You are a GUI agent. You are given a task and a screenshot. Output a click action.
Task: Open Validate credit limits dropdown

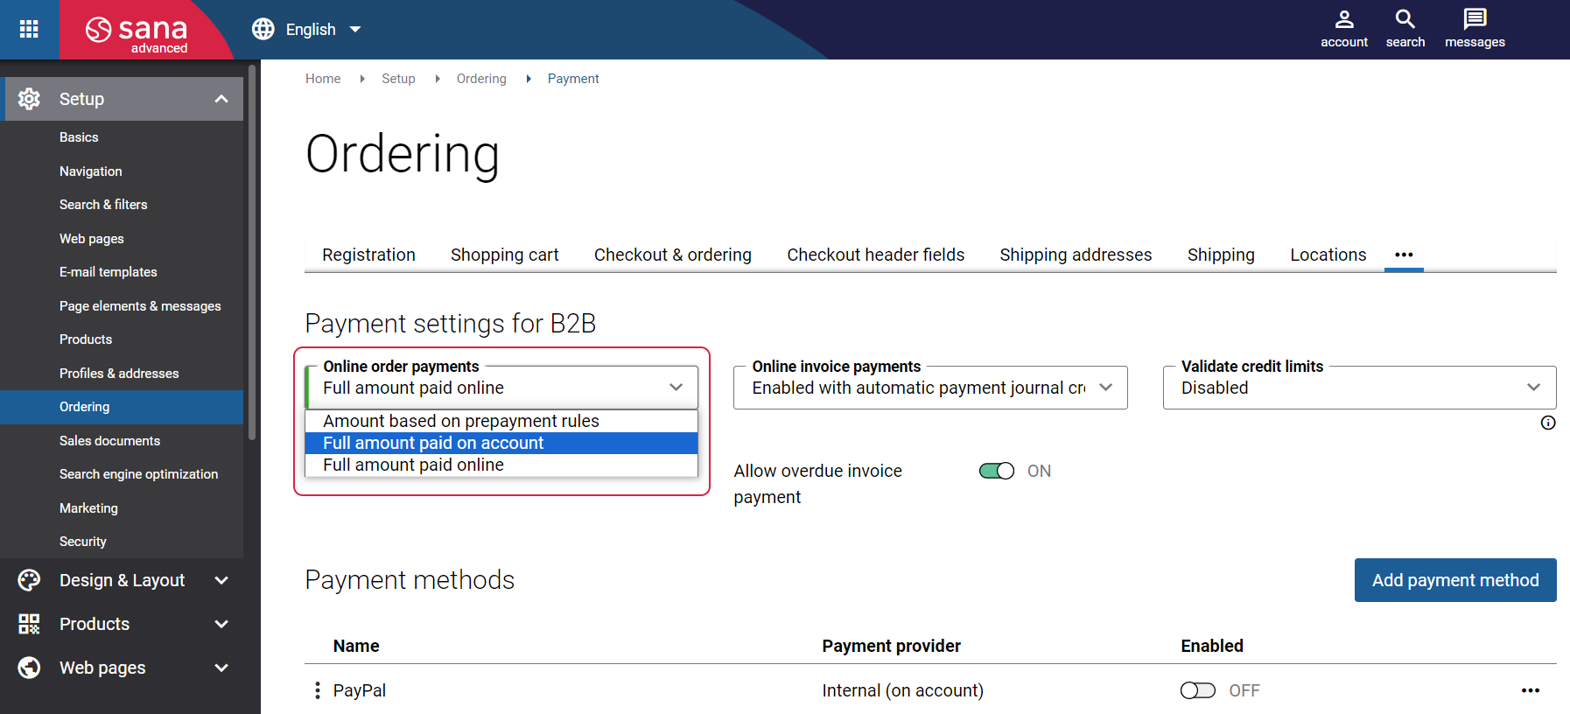tap(1359, 388)
